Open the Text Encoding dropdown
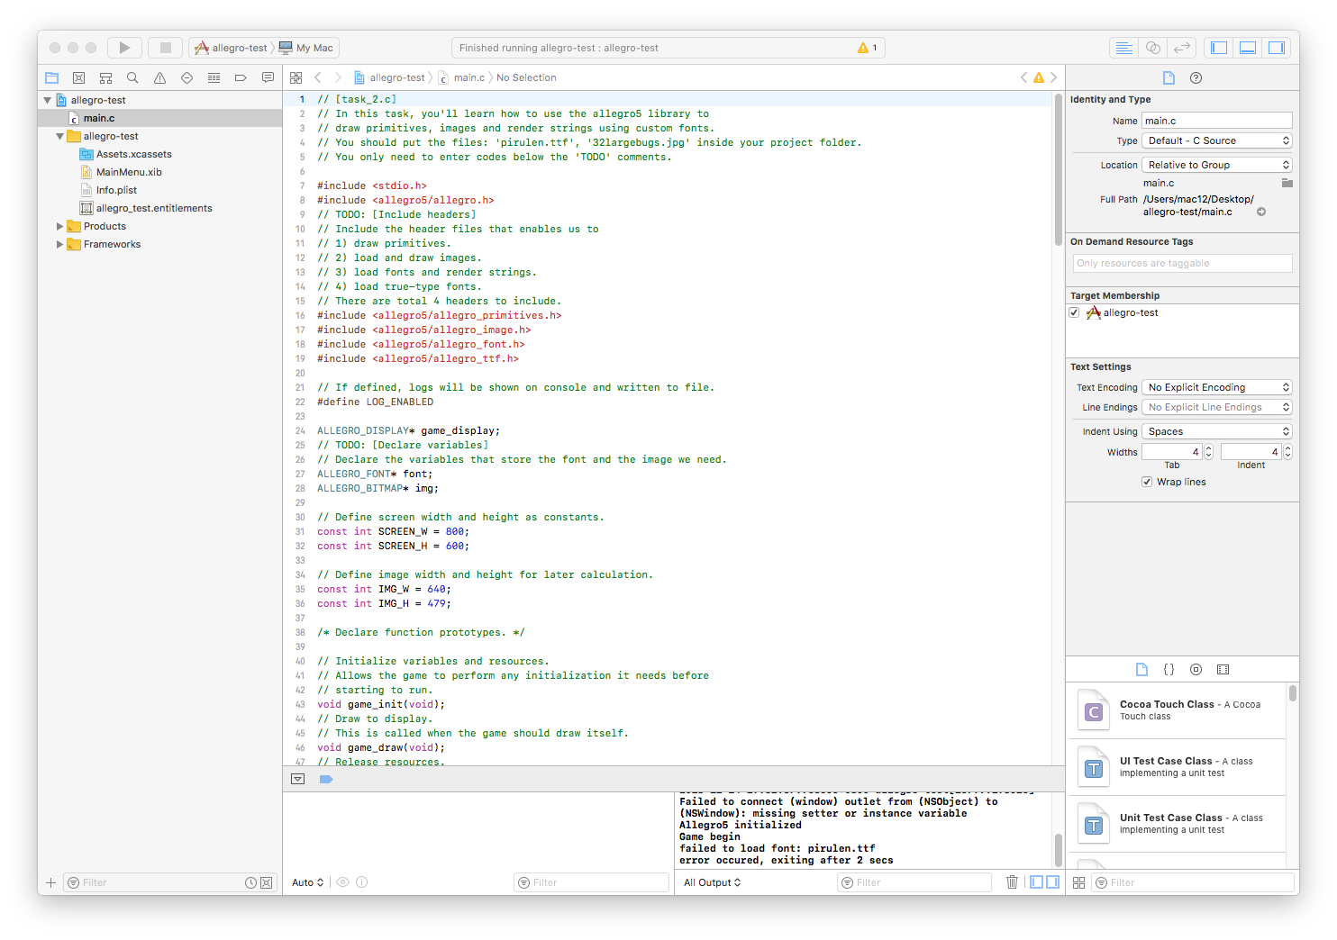This screenshot has width=1337, height=940. click(1216, 387)
